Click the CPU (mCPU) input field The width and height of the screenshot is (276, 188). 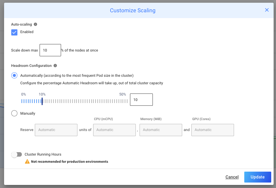(x=114, y=130)
